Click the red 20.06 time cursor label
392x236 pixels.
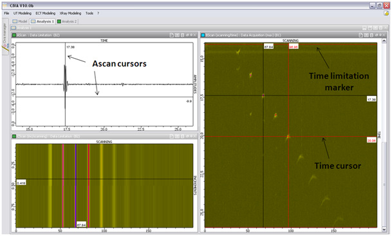pyautogui.click(x=371, y=141)
